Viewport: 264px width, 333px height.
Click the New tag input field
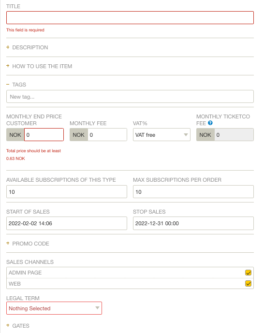[x=130, y=97]
